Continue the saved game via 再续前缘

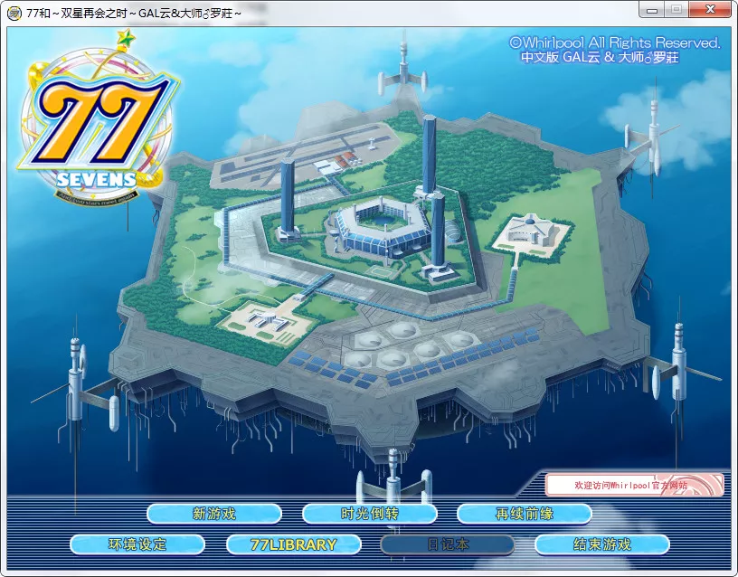click(525, 514)
